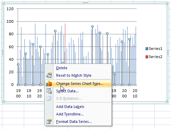
Task: Click the 1900 horizontal axis label
Action: 18,93
